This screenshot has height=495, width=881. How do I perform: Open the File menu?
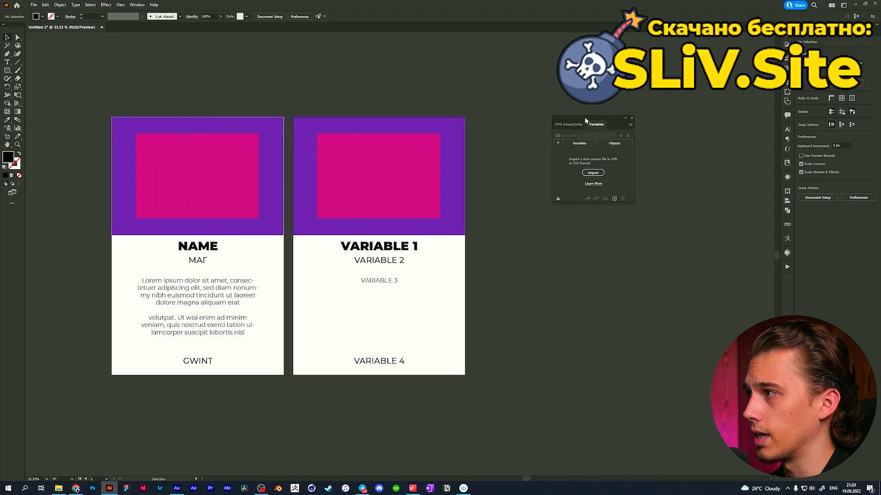point(33,5)
